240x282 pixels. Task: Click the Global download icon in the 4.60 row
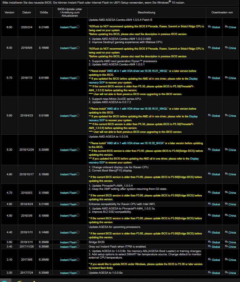pos(209,204)
